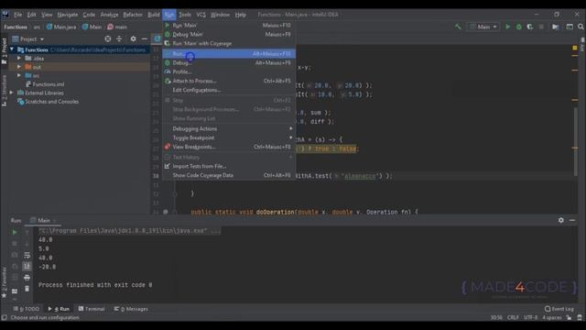Hide the Project panel with minus icon
The image size is (586, 330).
pos(145,38)
